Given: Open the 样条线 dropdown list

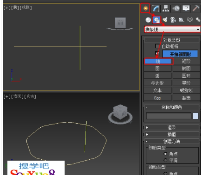Looking at the screenshot, I should point(172,29).
